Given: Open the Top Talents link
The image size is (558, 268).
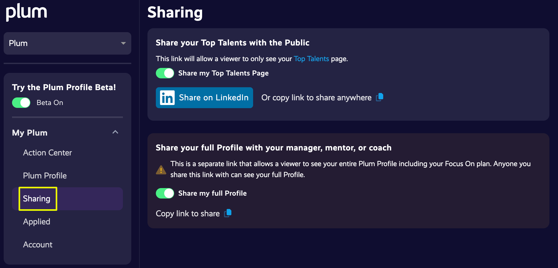Looking at the screenshot, I should (x=311, y=59).
